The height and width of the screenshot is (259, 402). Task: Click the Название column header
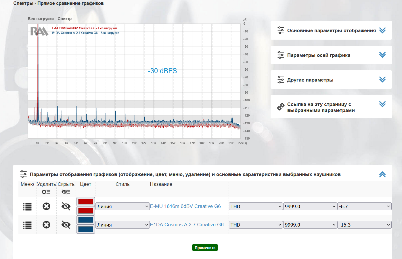[161, 184]
